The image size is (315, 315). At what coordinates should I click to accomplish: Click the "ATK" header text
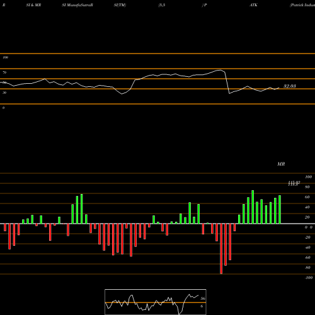[253, 5]
